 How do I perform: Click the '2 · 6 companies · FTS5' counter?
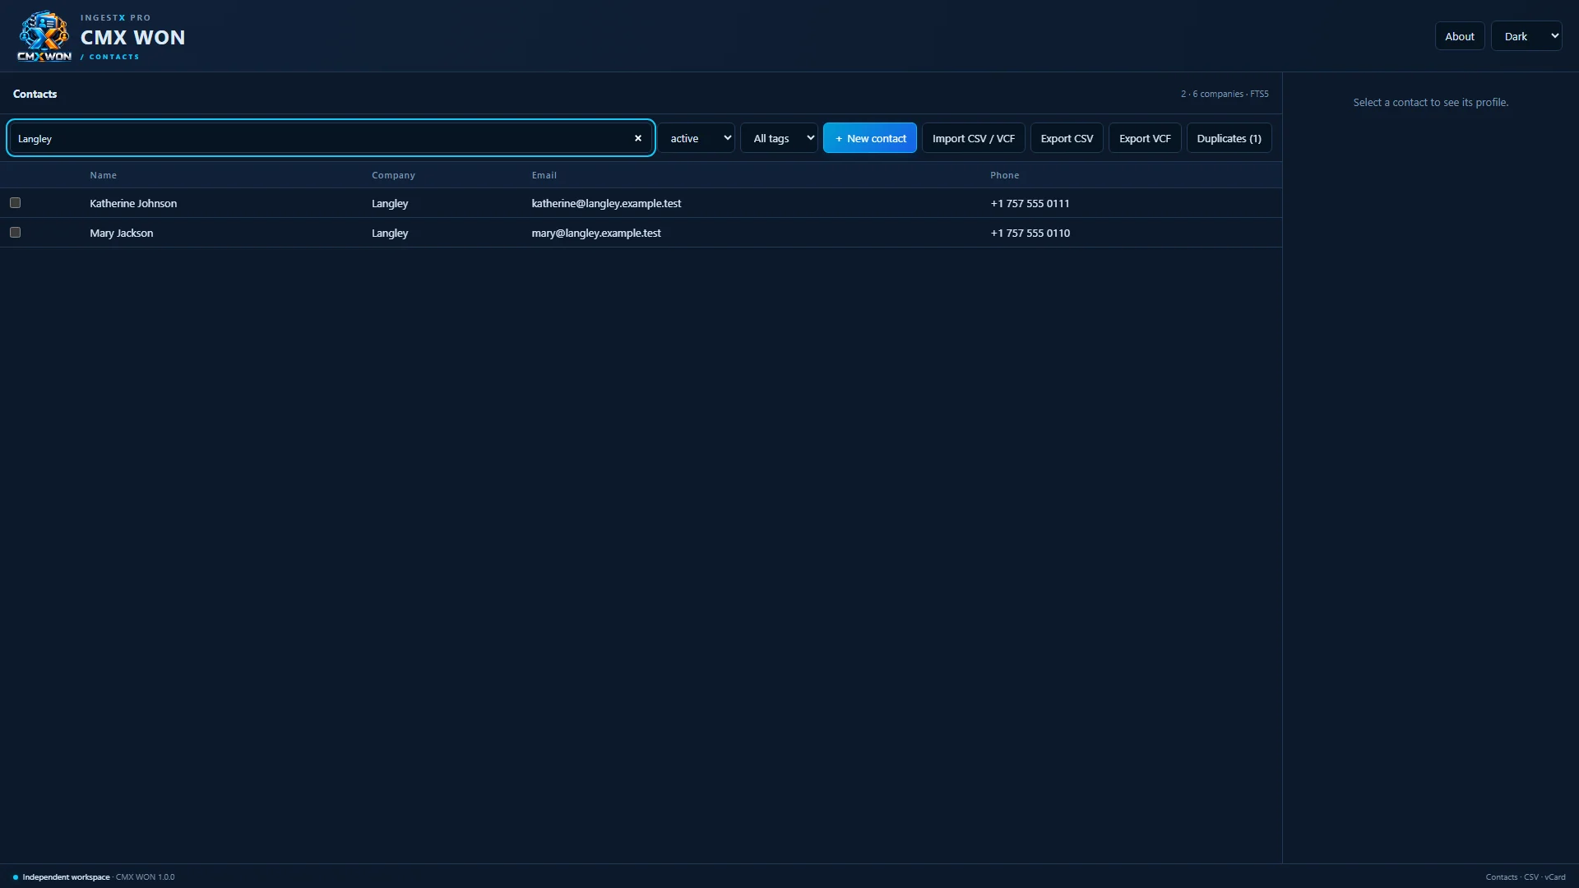[1225, 94]
